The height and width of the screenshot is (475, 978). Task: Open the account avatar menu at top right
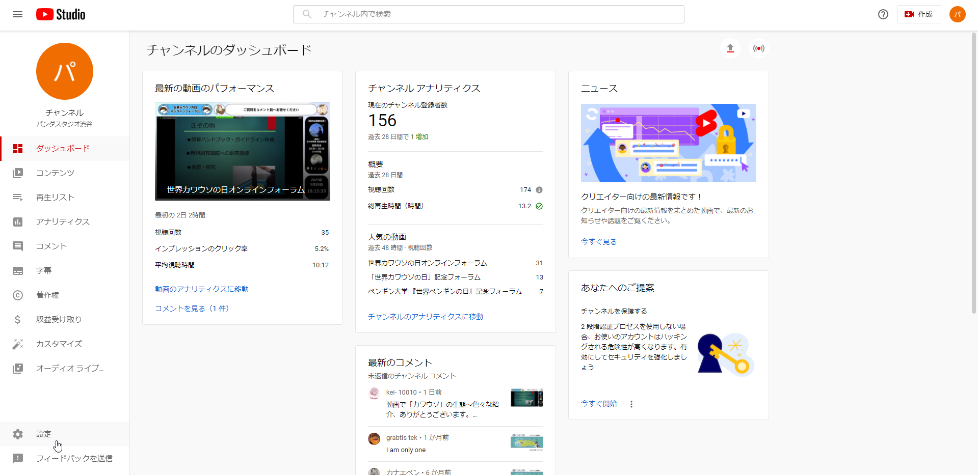click(x=958, y=14)
